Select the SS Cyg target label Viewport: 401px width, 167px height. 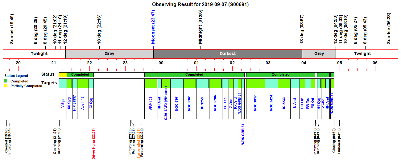tap(69, 103)
